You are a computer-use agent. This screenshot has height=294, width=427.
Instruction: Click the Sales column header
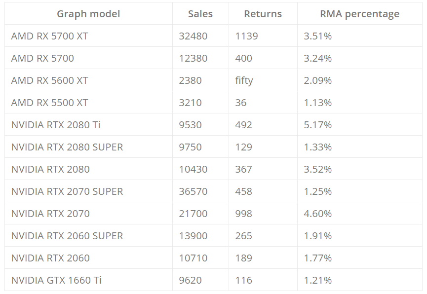click(x=200, y=14)
